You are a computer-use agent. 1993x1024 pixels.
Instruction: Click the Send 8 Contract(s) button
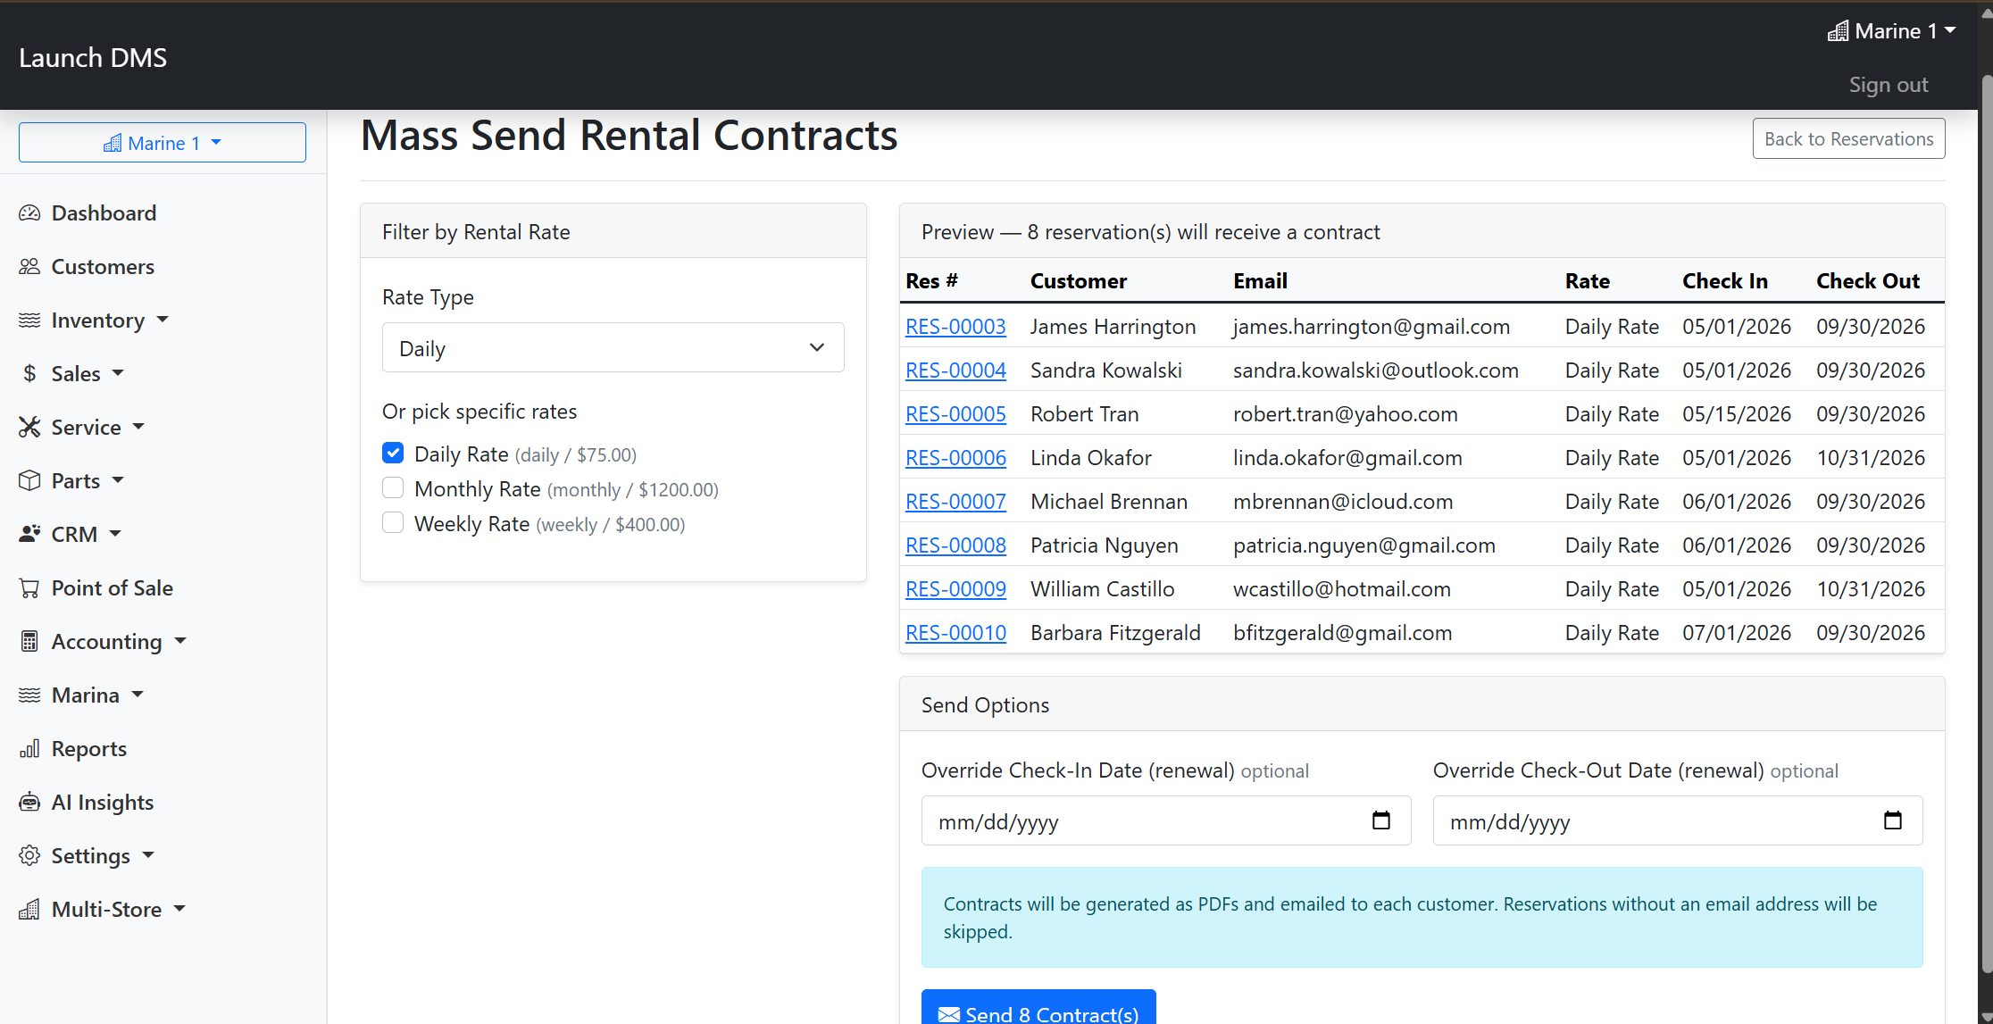pos(1038,1009)
